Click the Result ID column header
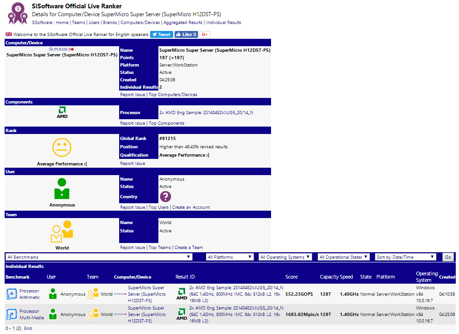459x334 pixels. point(185,277)
